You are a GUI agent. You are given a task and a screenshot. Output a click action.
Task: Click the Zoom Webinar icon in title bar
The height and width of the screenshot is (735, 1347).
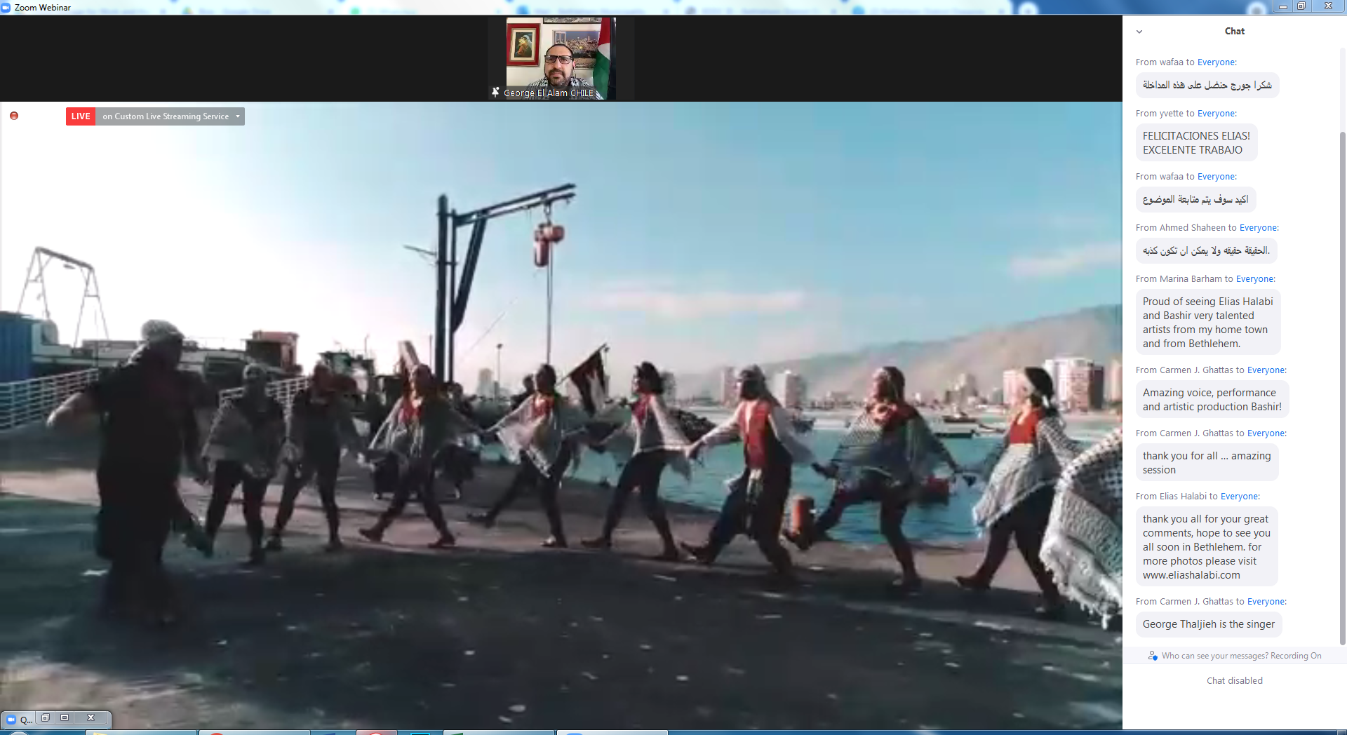pyautogui.click(x=6, y=7)
